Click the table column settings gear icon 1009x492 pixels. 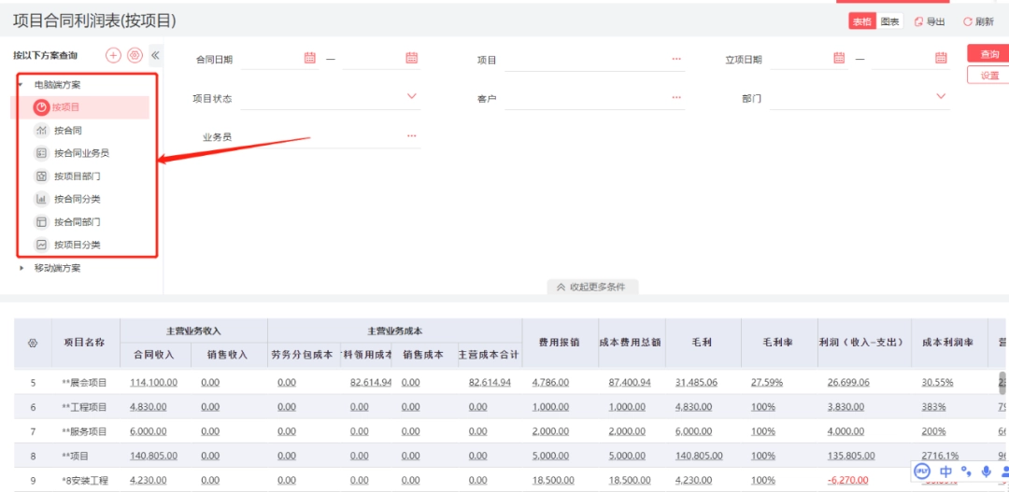[x=33, y=343]
